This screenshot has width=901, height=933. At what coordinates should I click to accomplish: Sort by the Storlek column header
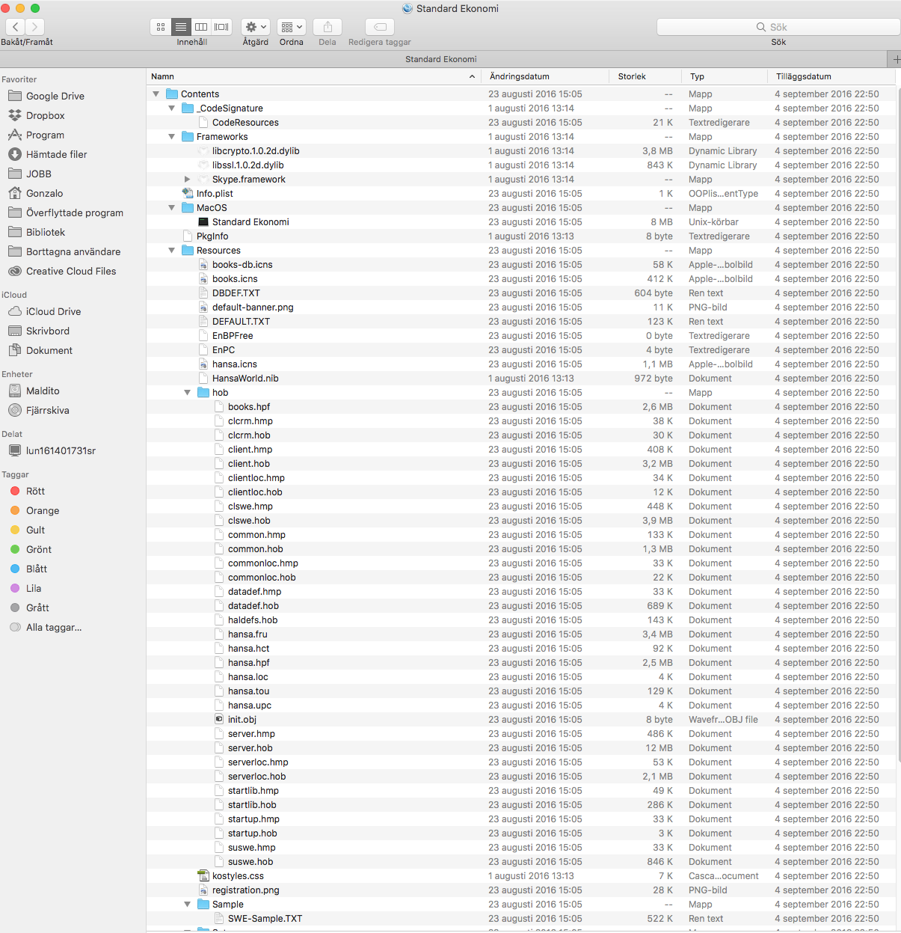[646, 76]
